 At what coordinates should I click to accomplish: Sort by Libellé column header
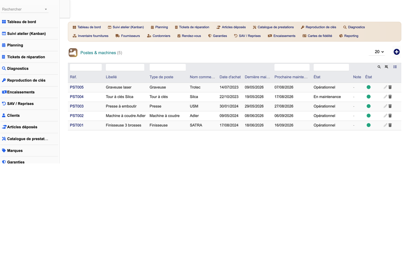tap(111, 77)
